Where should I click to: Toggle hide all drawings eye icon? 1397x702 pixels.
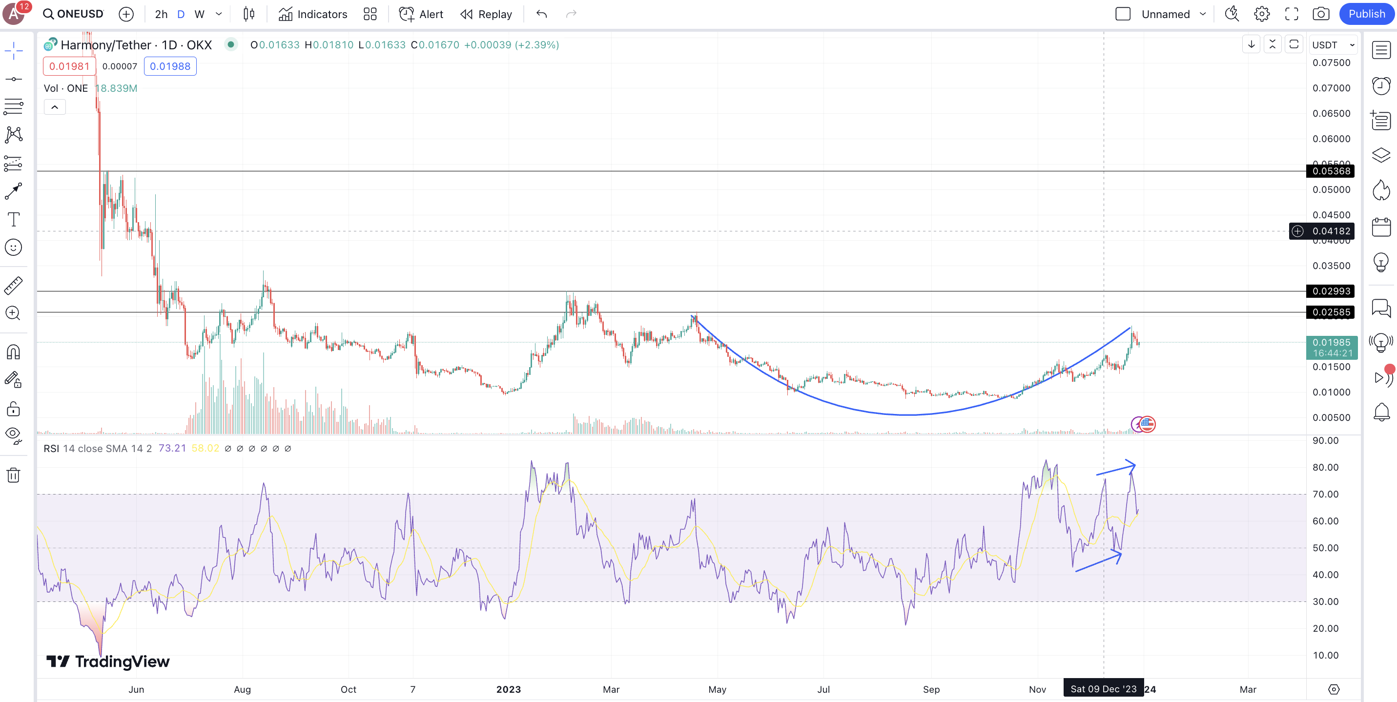(14, 434)
